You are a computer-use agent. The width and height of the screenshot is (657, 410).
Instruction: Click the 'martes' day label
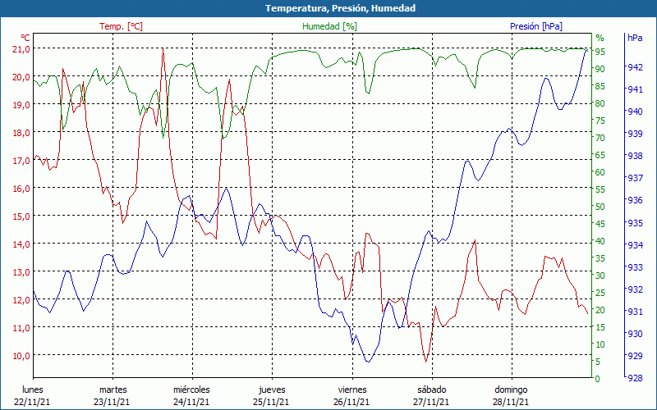(113, 389)
